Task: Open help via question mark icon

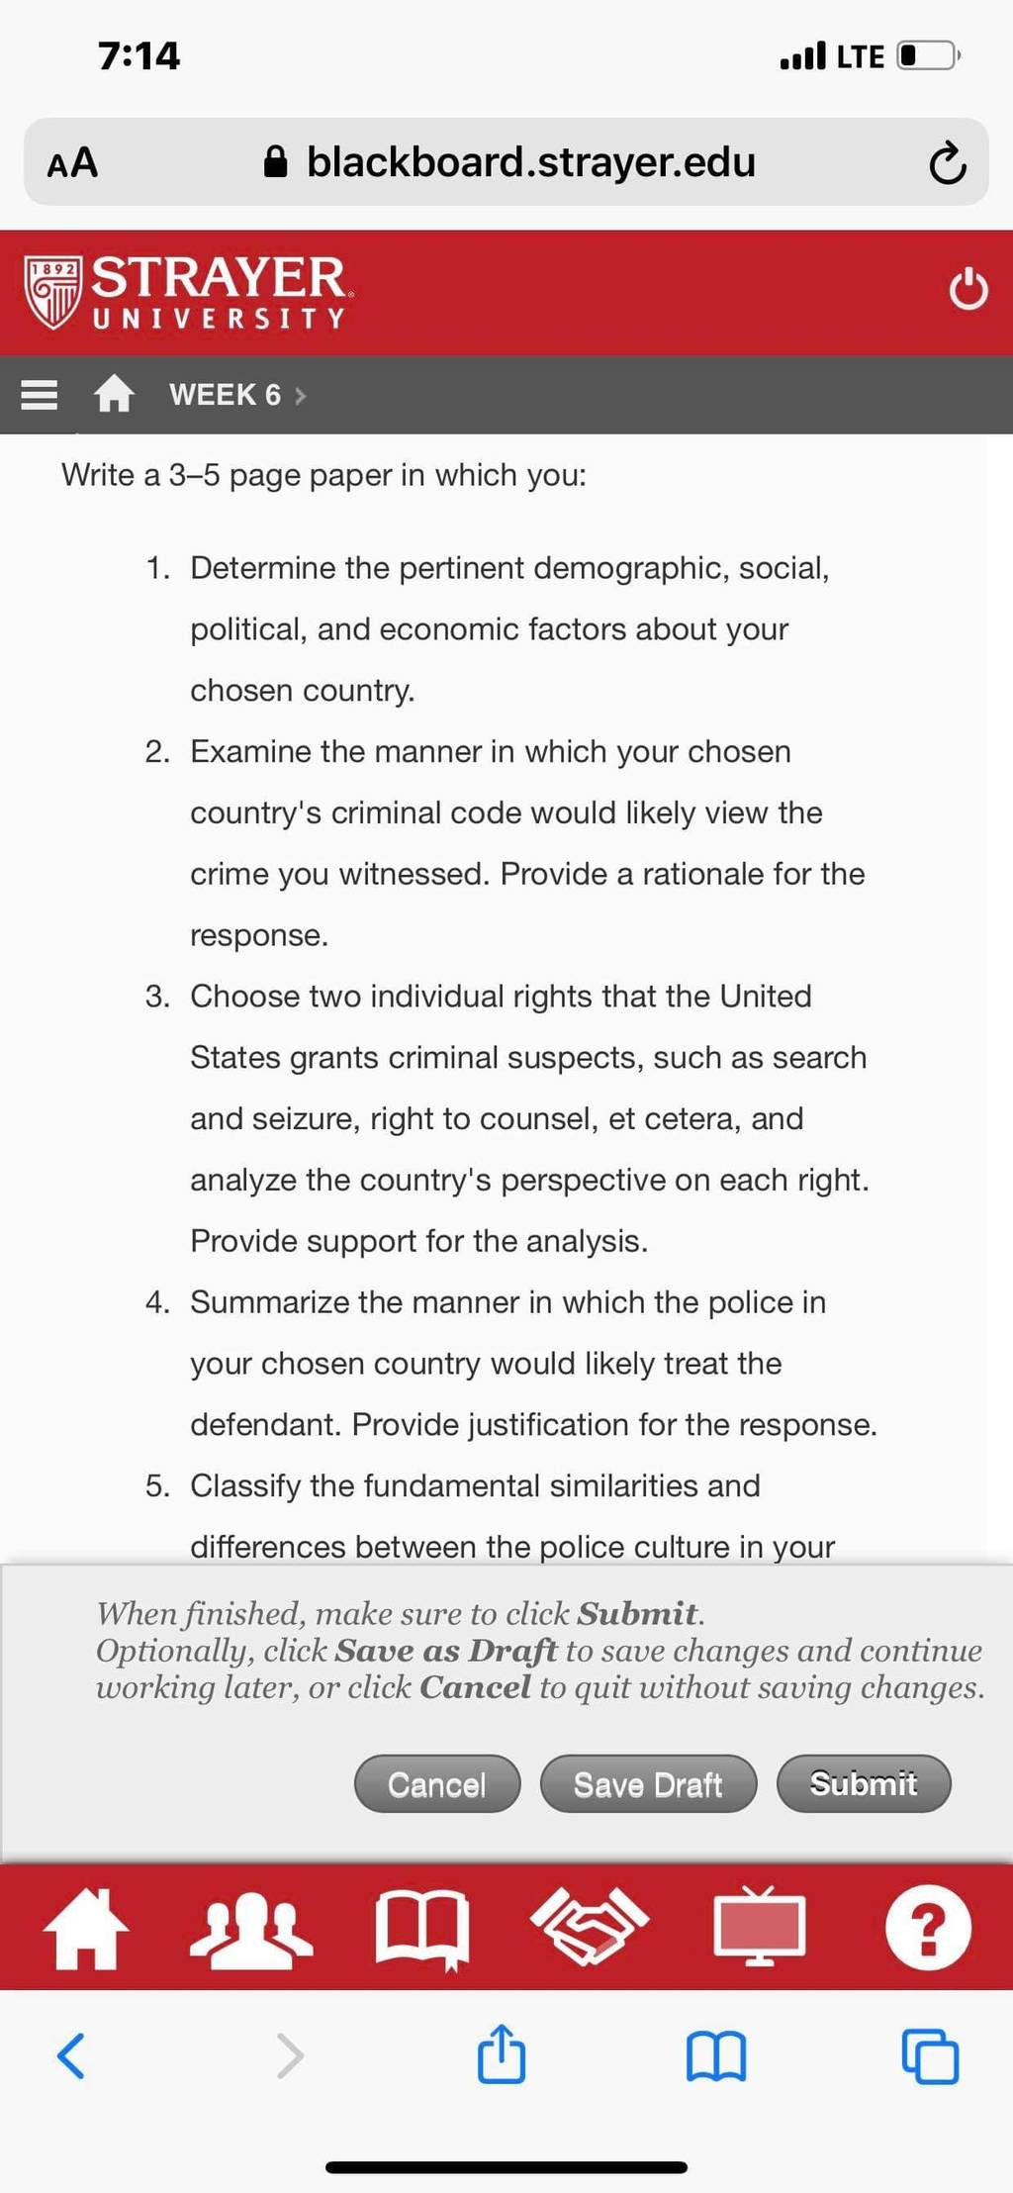Action: click(928, 1928)
